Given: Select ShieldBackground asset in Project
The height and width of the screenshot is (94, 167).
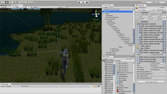Looking at the screenshot, I should pyautogui.click(x=125, y=91).
